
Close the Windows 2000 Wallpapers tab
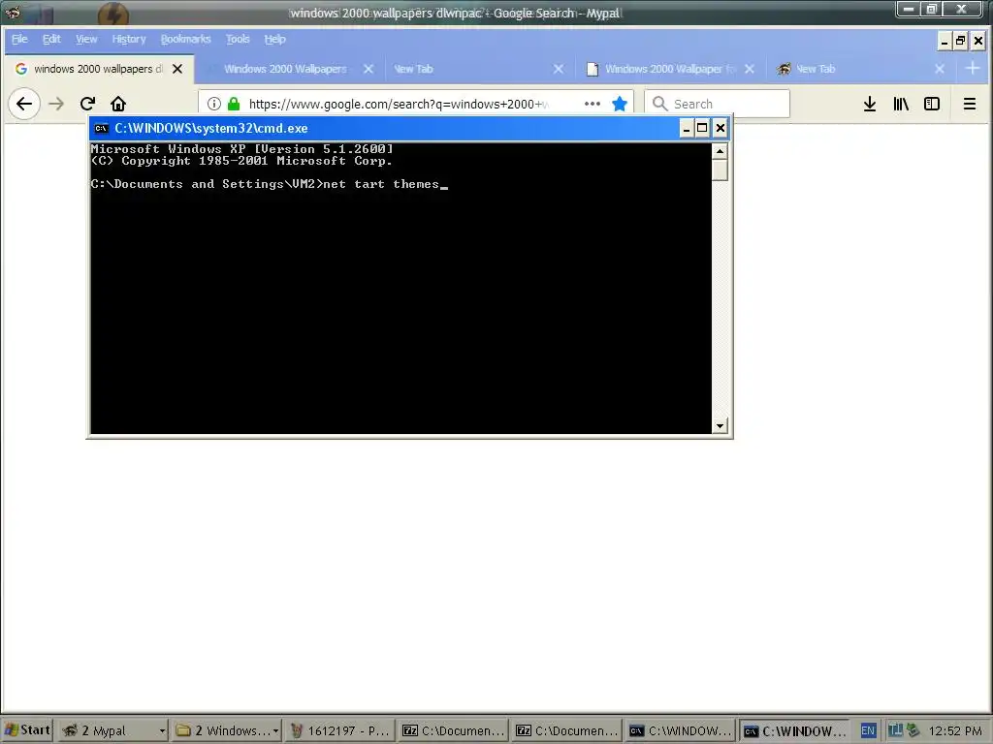click(368, 69)
